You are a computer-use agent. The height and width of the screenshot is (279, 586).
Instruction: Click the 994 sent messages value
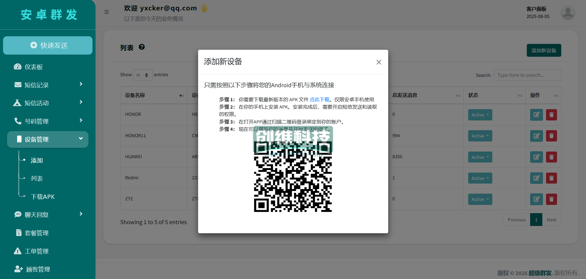coord(396,136)
